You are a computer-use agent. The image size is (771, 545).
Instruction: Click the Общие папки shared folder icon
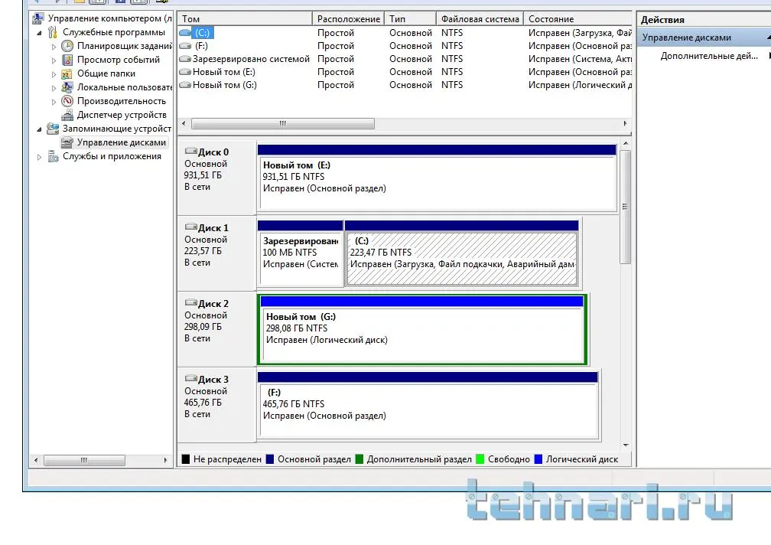(x=67, y=73)
